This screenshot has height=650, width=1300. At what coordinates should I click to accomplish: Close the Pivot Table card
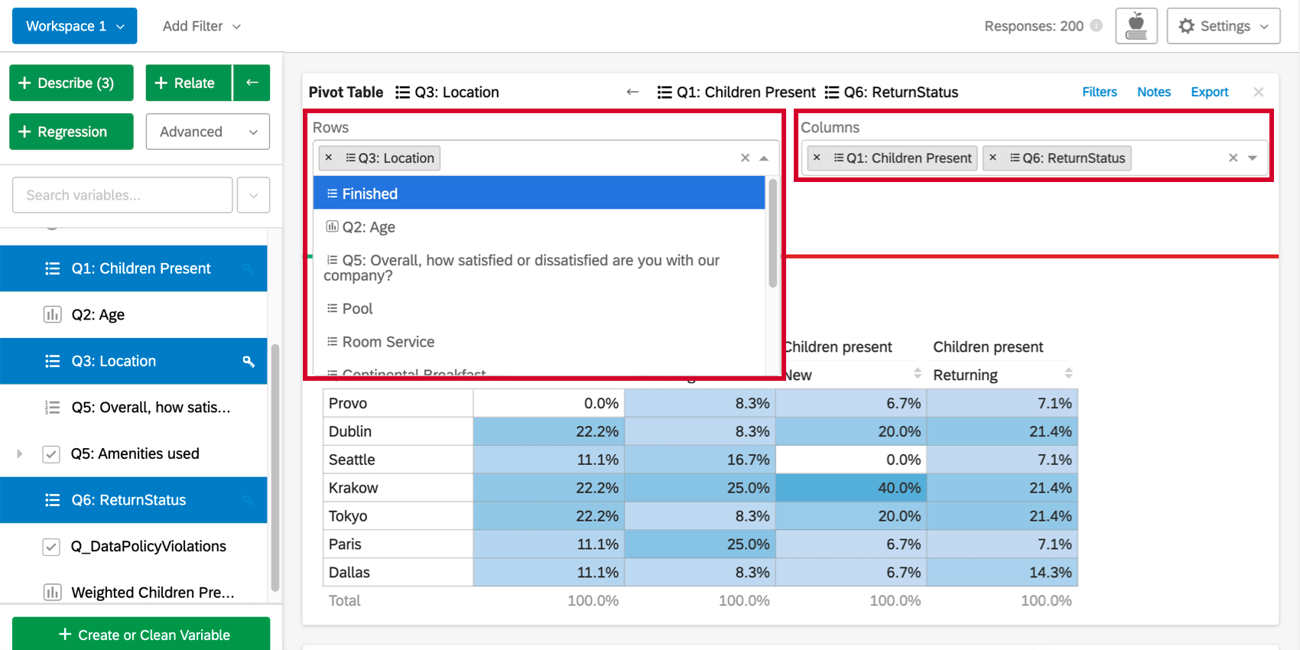pyautogui.click(x=1258, y=92)
